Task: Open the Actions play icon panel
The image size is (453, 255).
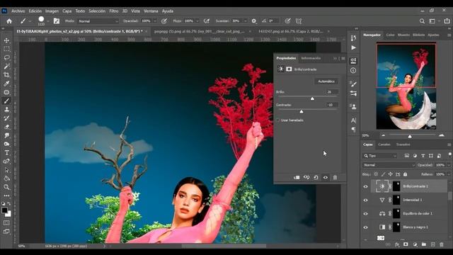Action: pos(353,47)
